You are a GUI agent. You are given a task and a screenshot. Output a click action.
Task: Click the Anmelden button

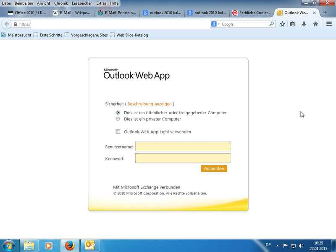point(214,168)
